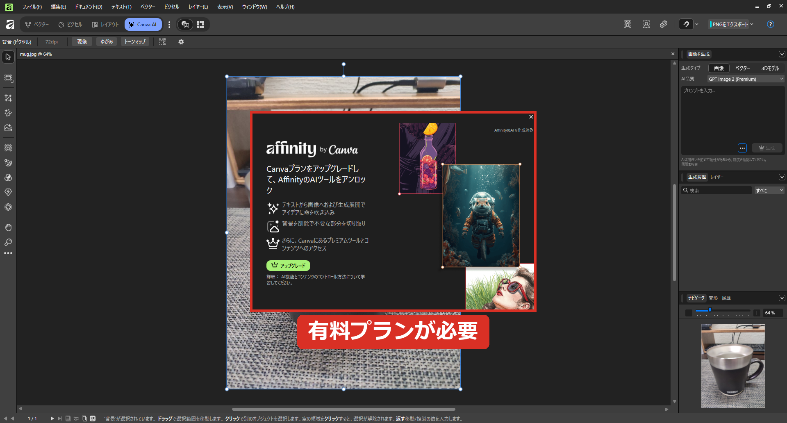Click the select subject toolbar icon

[646, 25]
